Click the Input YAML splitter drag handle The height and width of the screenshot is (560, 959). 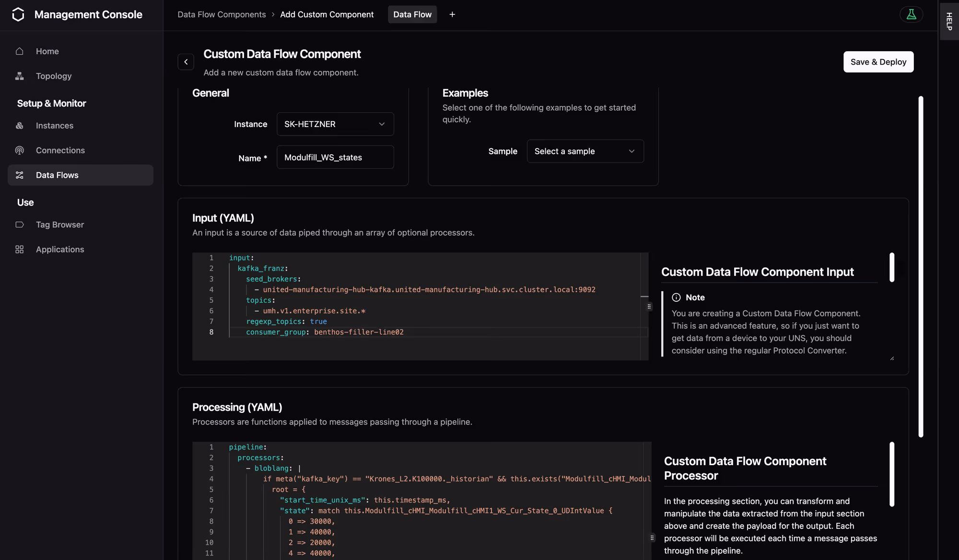pyautogui.click(x=649, y=307)
